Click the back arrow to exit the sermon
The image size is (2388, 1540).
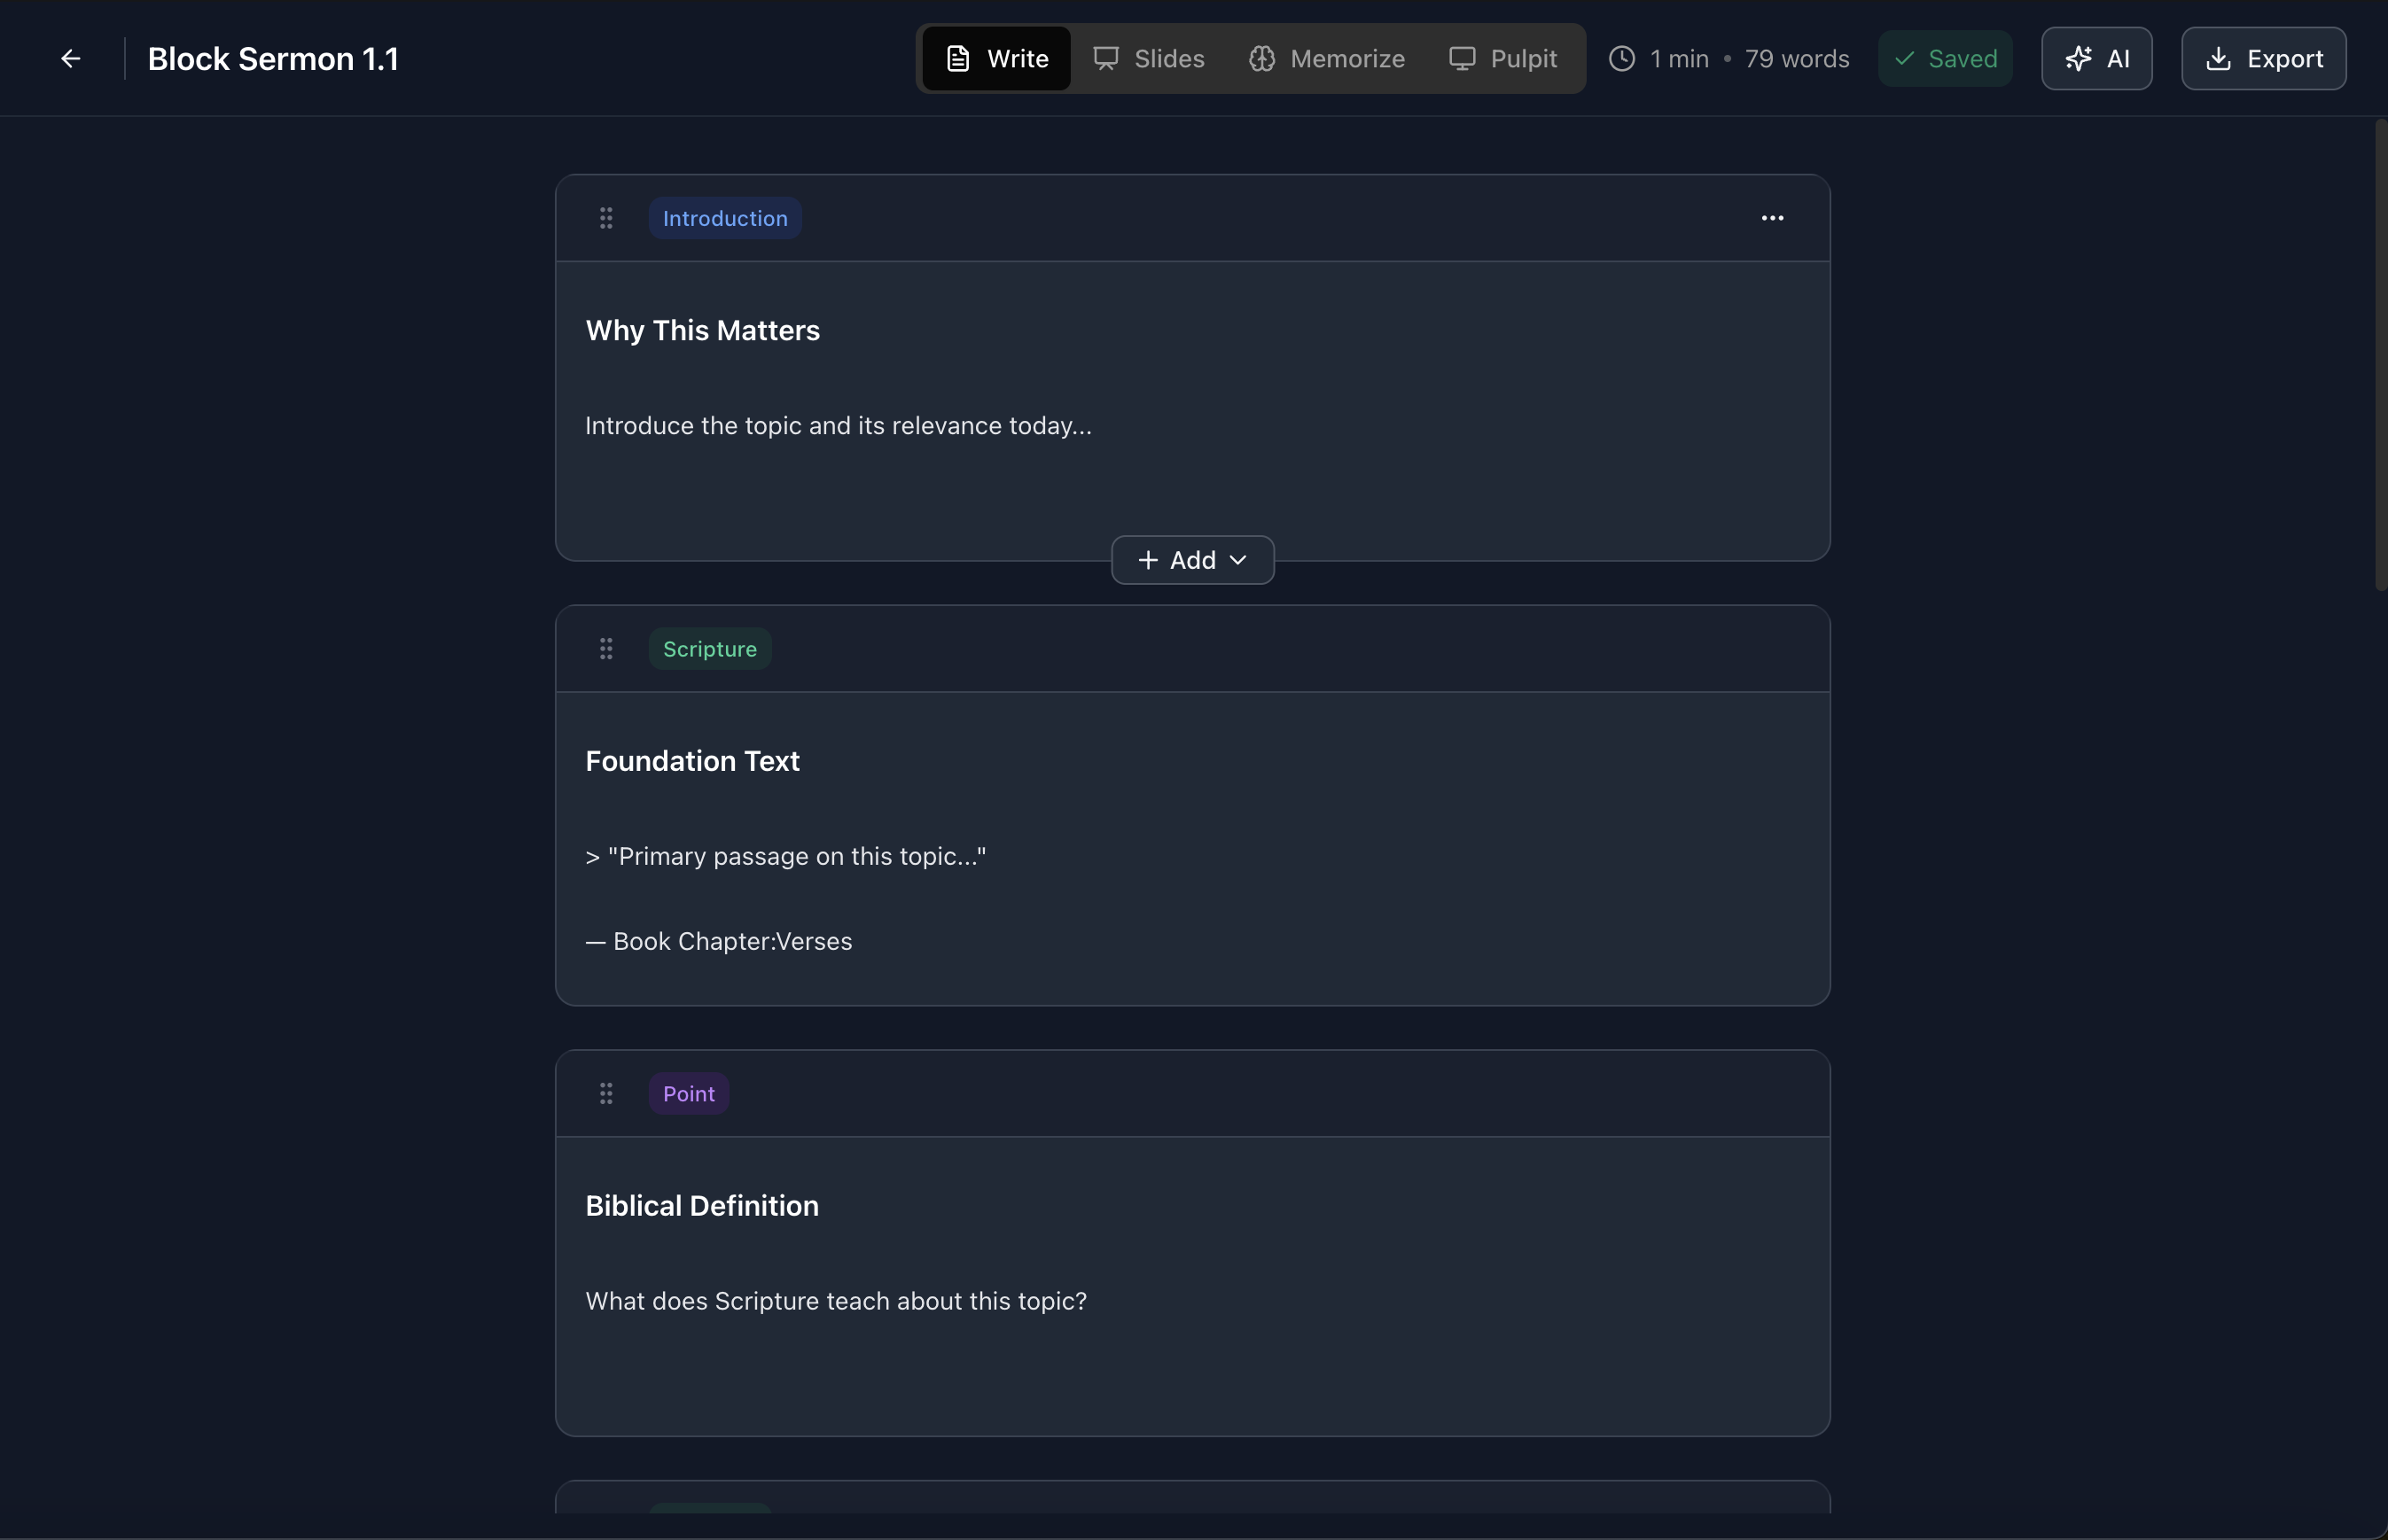(x=69, y=57)
